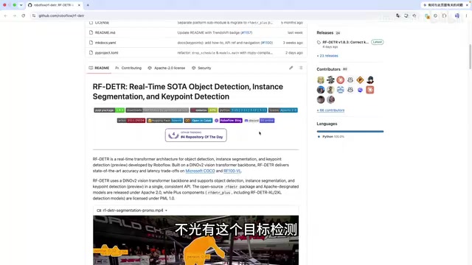Image resolution: width=472 pixels, height=265 pixels.
Task: Click the Latest release label
Action: tap(377, 42)
